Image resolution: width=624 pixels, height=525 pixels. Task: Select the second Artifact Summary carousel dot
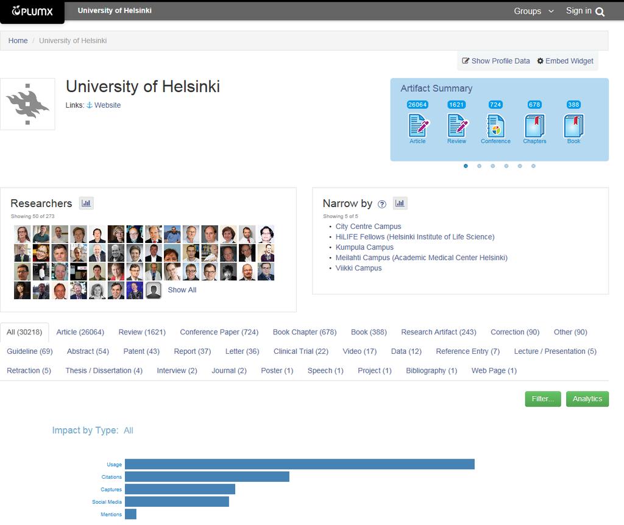pos(479,166)
